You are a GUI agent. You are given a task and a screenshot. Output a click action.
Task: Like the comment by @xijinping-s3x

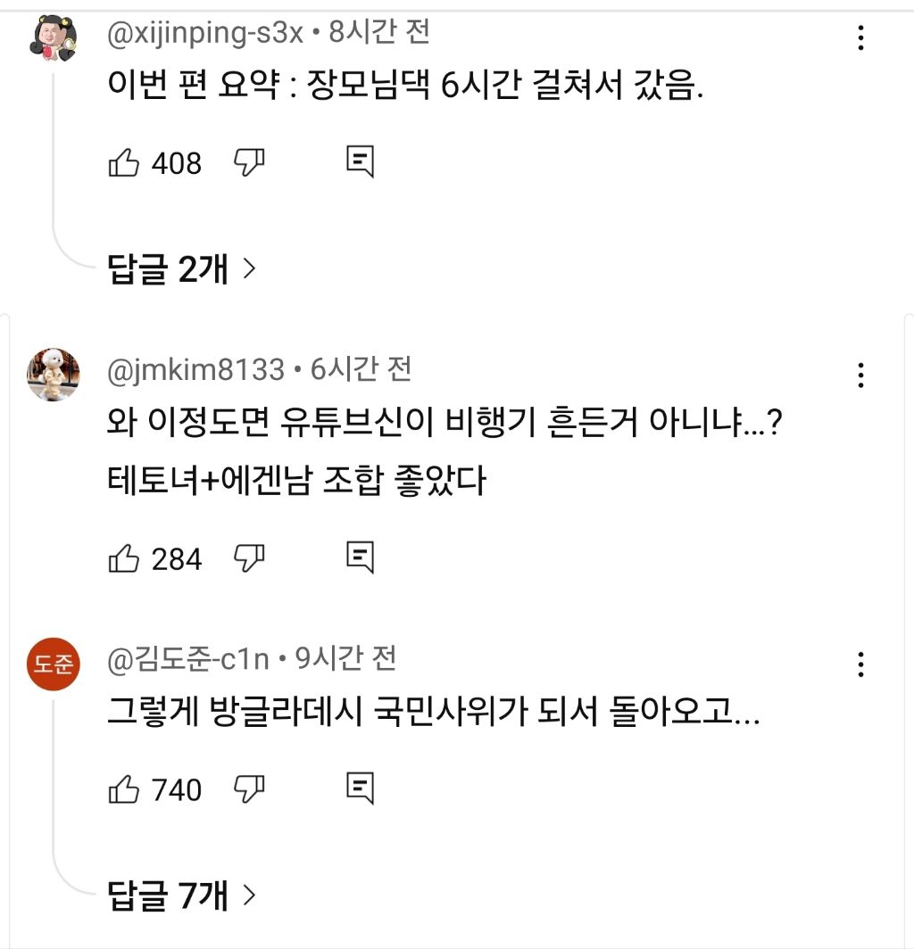click(x=124, y=163)
